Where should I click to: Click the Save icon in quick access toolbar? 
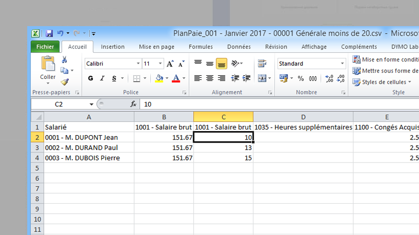coord(49,33)
